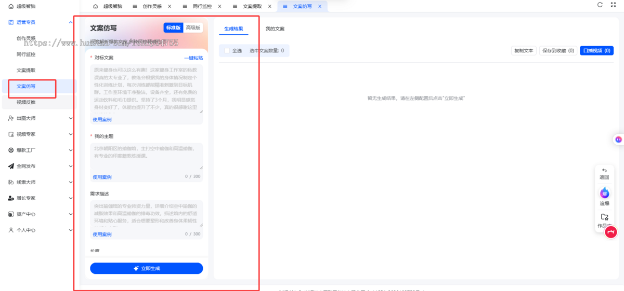Focus the 对标文案 text area
The height and width of the screenshot is (291, 624).
tap(147, 89)
